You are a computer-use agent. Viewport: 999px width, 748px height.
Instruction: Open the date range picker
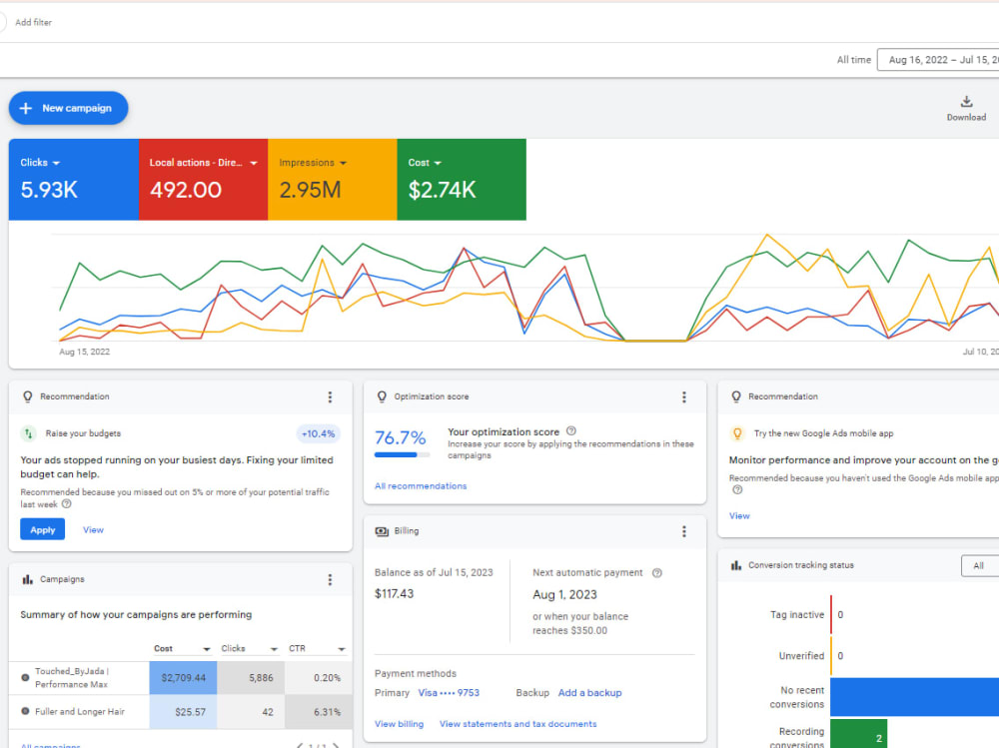[x=938, y=60]
